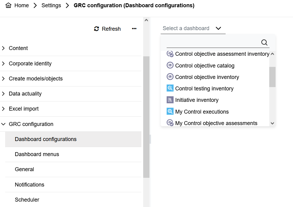Select Dashboard menus in the sidebar
The width and height of the screenshot is (293, 207).
tap(37, 154)
